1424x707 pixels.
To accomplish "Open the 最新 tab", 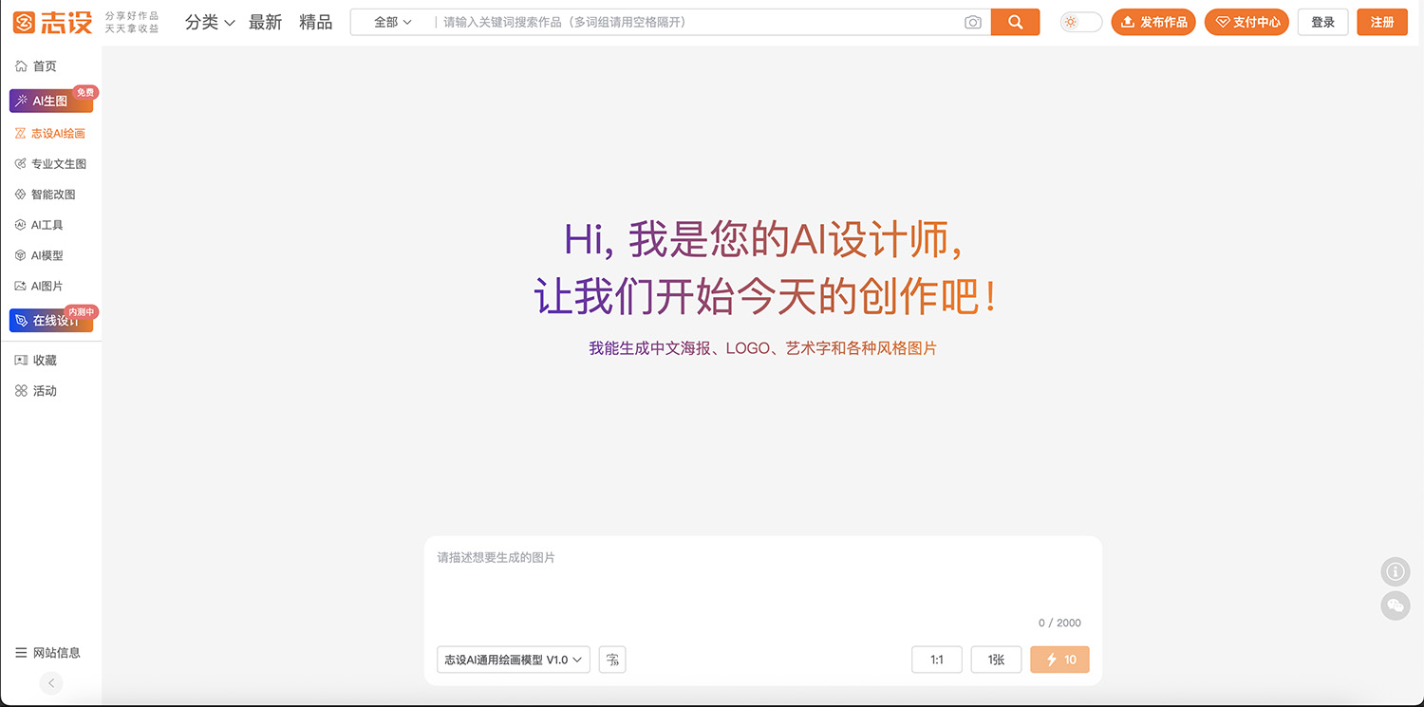I will (x=265, y=22).
